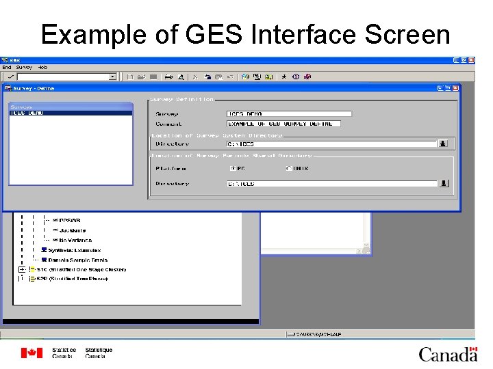Viewport: 493px width, 369px height.
Task: Click browse button for survey system directory
Action: pos(443,143)
